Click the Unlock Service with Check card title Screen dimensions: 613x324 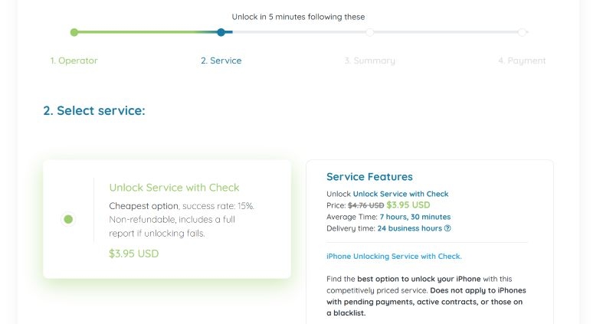pos(174,188)
